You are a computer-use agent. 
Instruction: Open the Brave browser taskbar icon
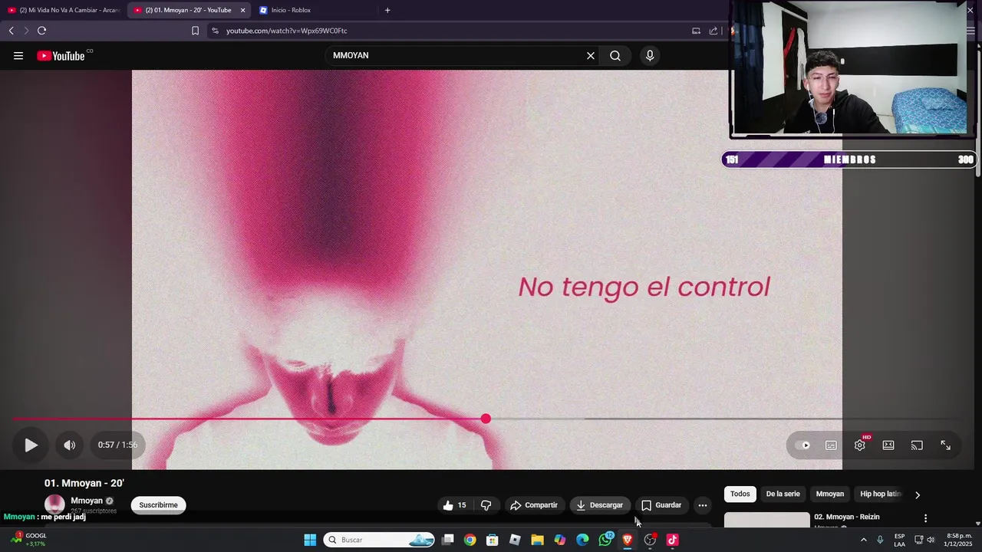click(x=628, y=540)
